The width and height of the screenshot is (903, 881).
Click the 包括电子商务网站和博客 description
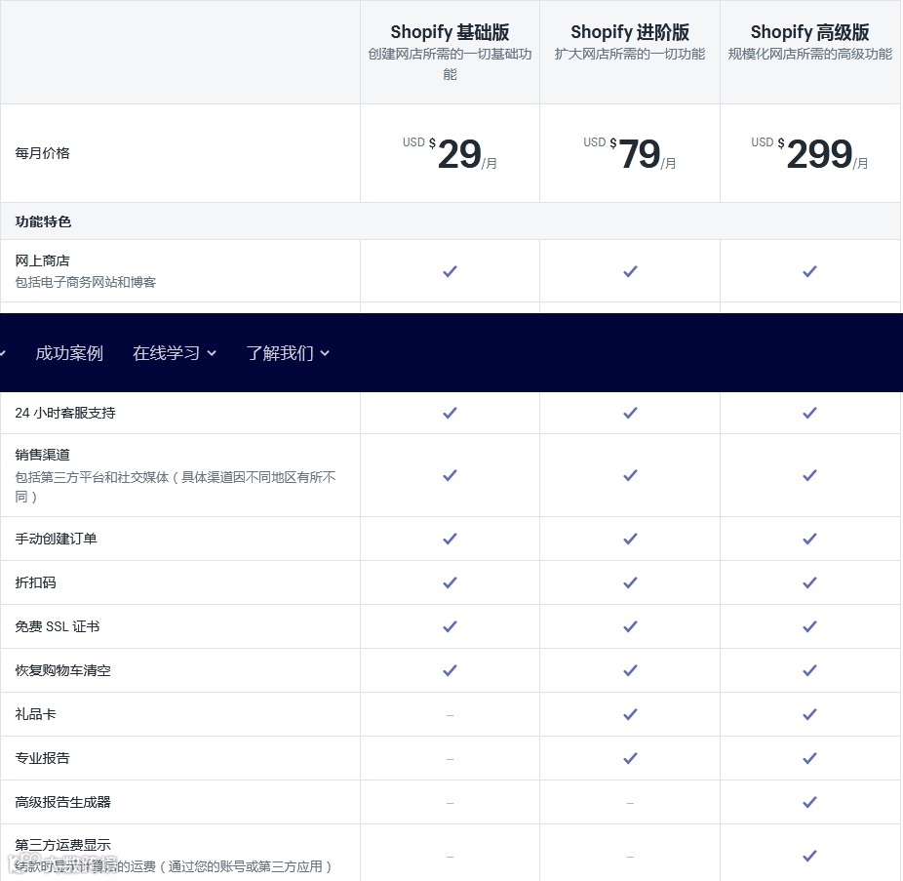(x=86, y=282)
